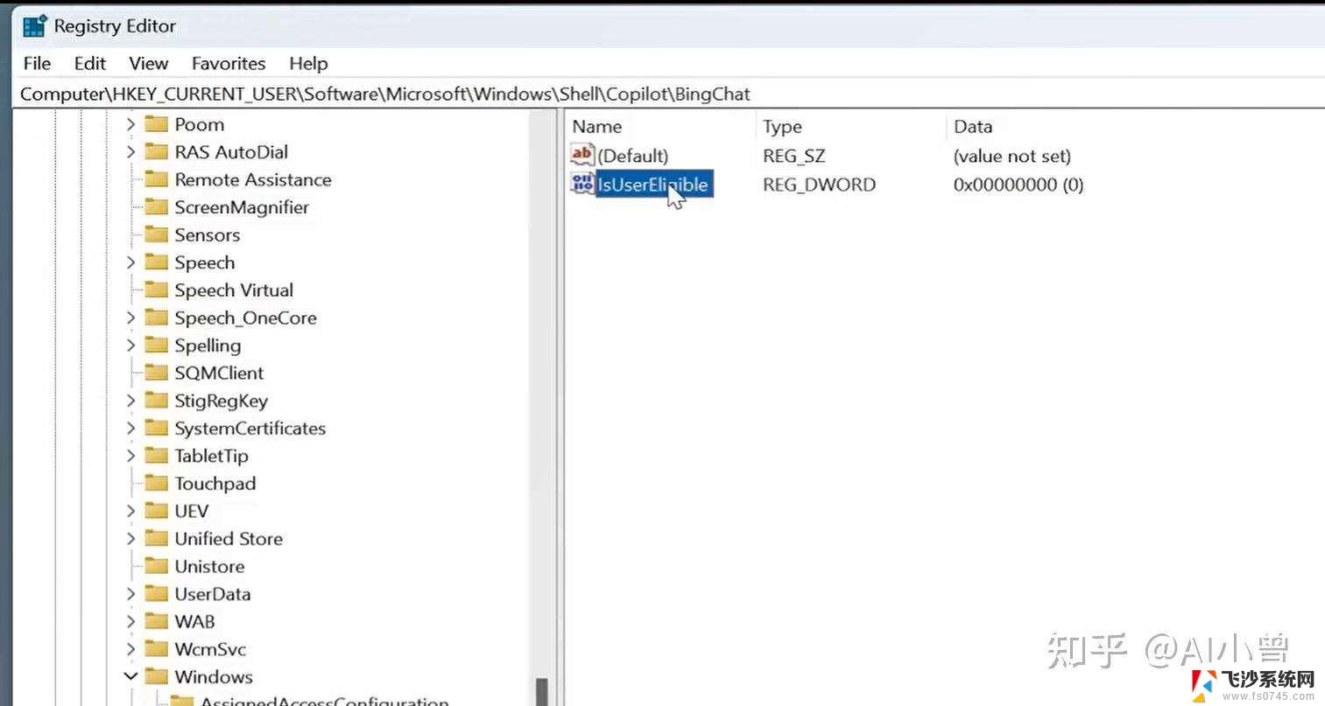Expand the Spelling key
Image resolution: width=1325 pixels, height=706 pixels.
coord(130,346)
